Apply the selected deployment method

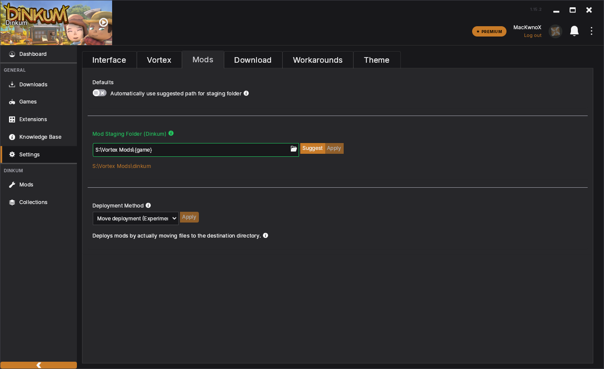point(189,217)
